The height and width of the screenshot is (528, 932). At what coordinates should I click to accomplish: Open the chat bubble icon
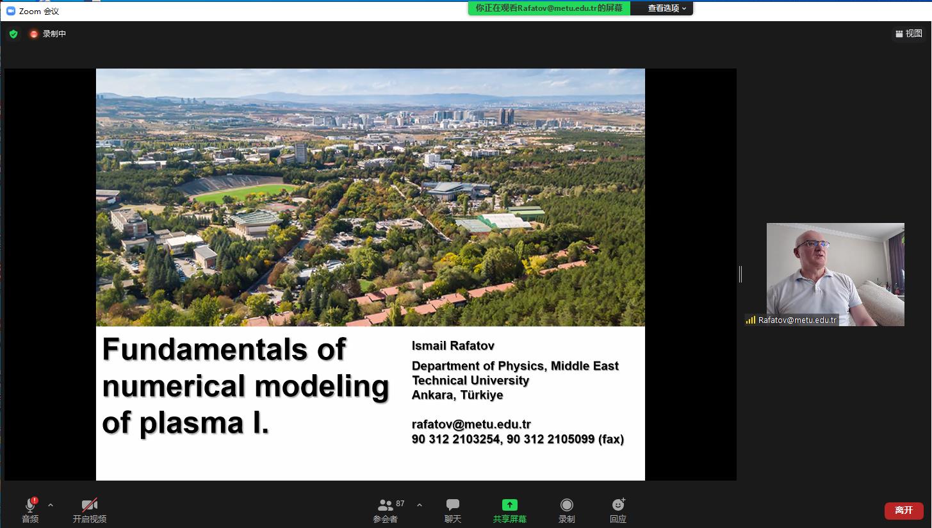pyautogui.click(x=453, y=506)
